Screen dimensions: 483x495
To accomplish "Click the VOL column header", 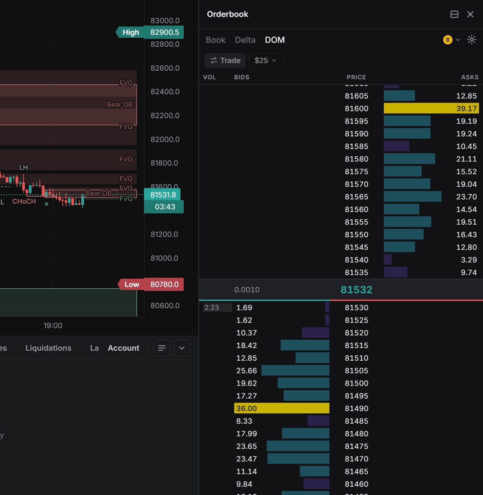I will pyautogui.click(x=209, y=77).
